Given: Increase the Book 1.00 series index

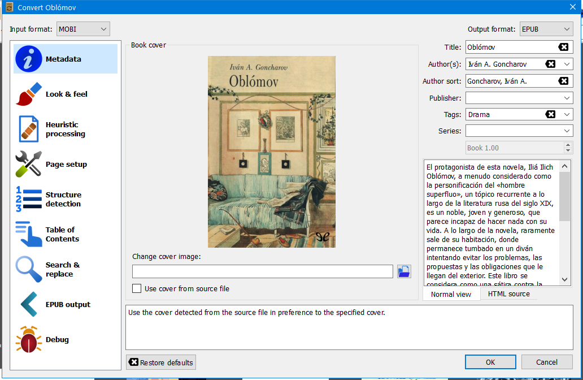Looking at the screenshot, I should (x=568, y=145).
